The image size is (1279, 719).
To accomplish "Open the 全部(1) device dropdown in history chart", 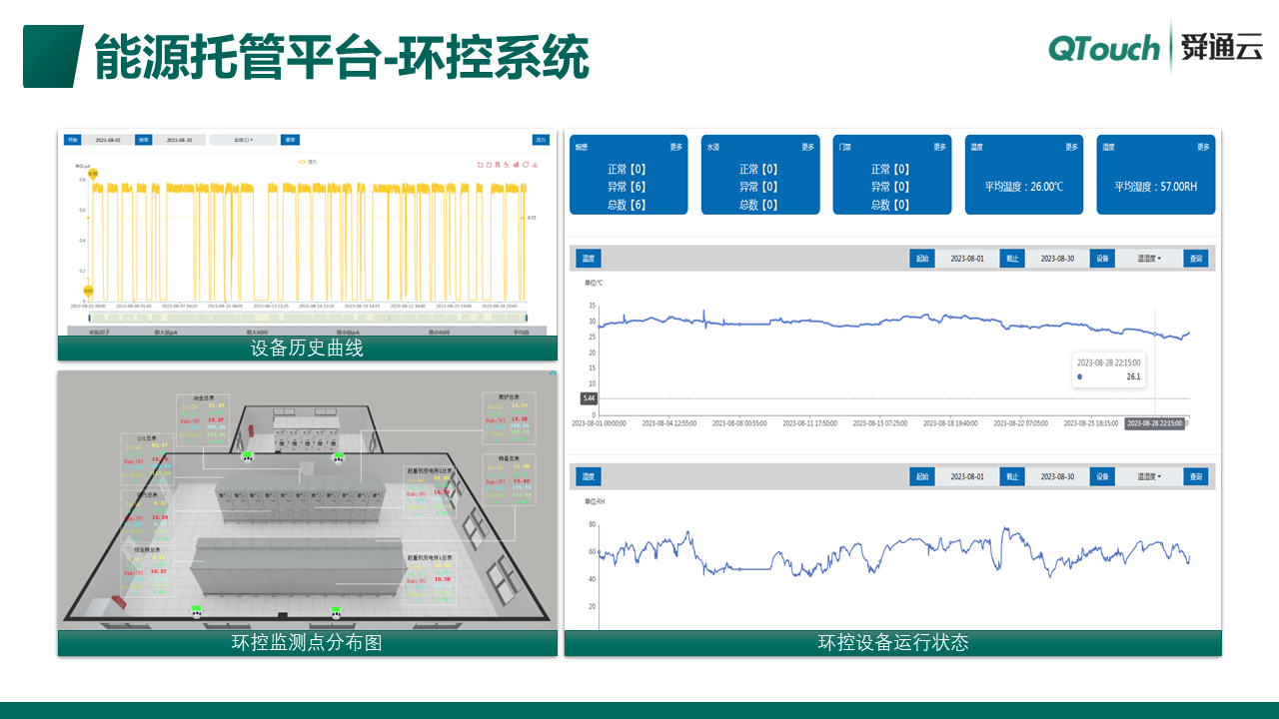I will pyautogui.click(x=238, y=140).
